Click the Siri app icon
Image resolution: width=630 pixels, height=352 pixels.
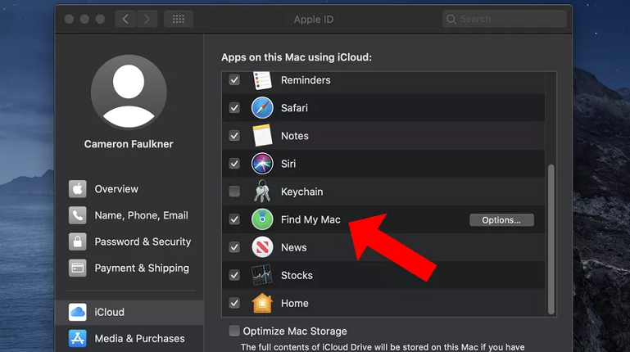pyautogui.click(x=262, y=164)
